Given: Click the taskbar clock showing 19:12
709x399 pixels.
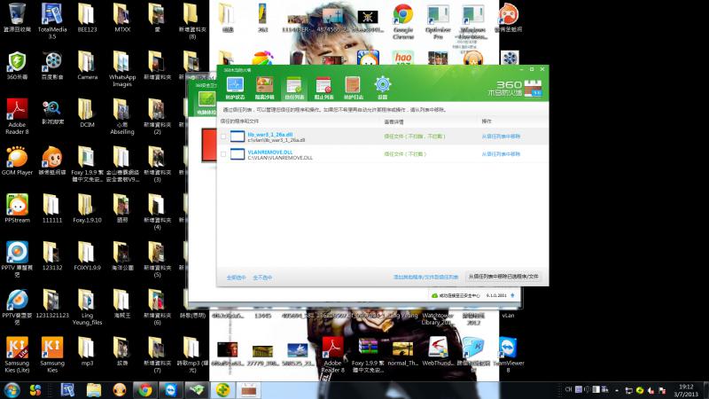Looking at the screenshot, I should point(686,389).
